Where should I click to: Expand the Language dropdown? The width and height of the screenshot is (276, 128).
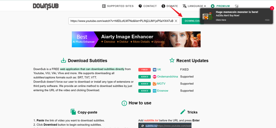tap(197, 6)
